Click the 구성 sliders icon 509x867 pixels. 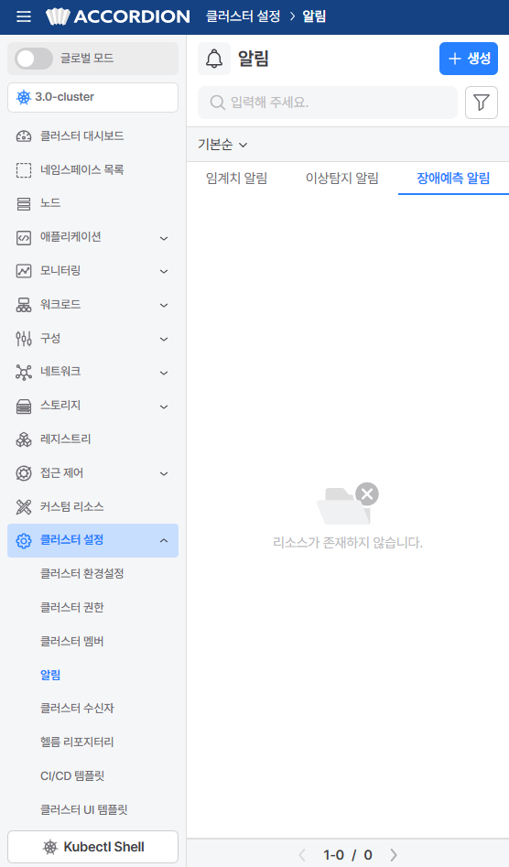24,339
